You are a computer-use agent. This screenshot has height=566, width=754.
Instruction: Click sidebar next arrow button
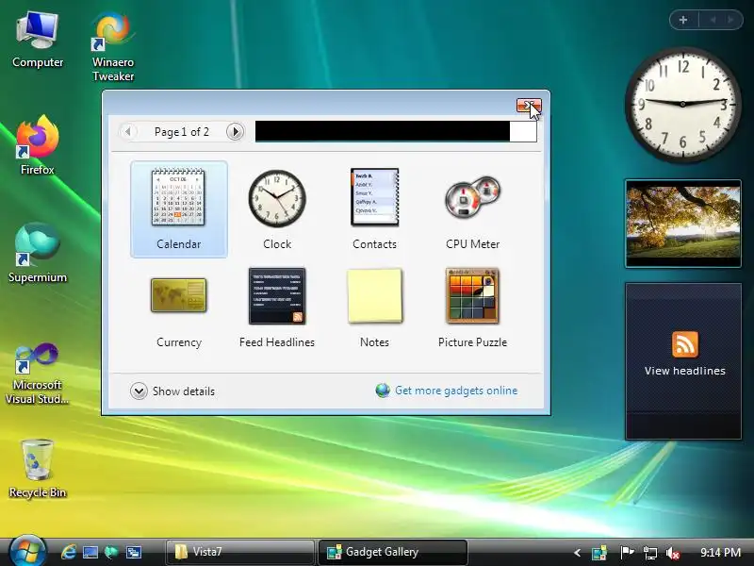(x=730, y=20)
